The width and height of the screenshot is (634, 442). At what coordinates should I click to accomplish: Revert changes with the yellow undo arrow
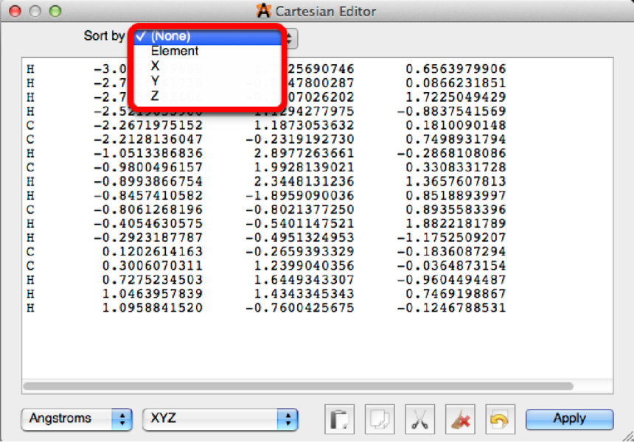pyautogui.click(x=500, y=419)
